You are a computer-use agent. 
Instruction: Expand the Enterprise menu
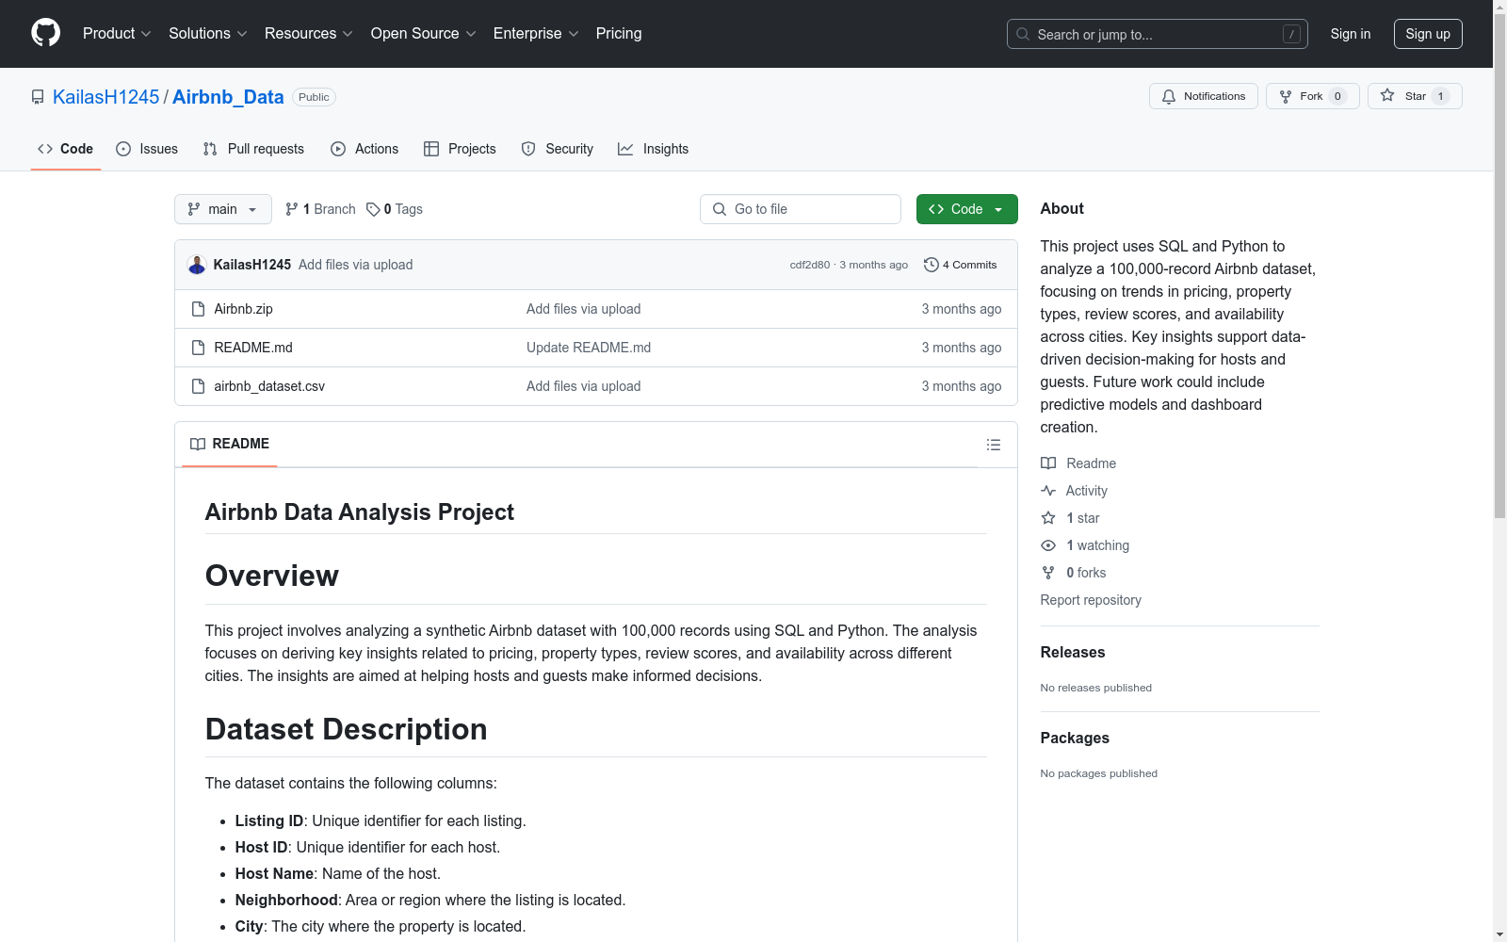point(535,33)
